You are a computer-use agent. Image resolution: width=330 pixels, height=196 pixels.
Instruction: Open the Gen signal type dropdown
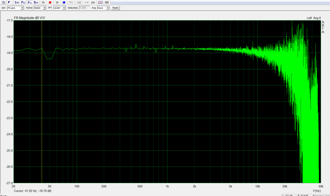click(x=22, y=8)
